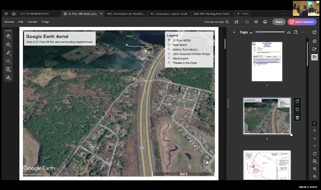Screen dimensions: 321x190
Task: Go to previous page with up chevron
Action: (x=314, y=138)
